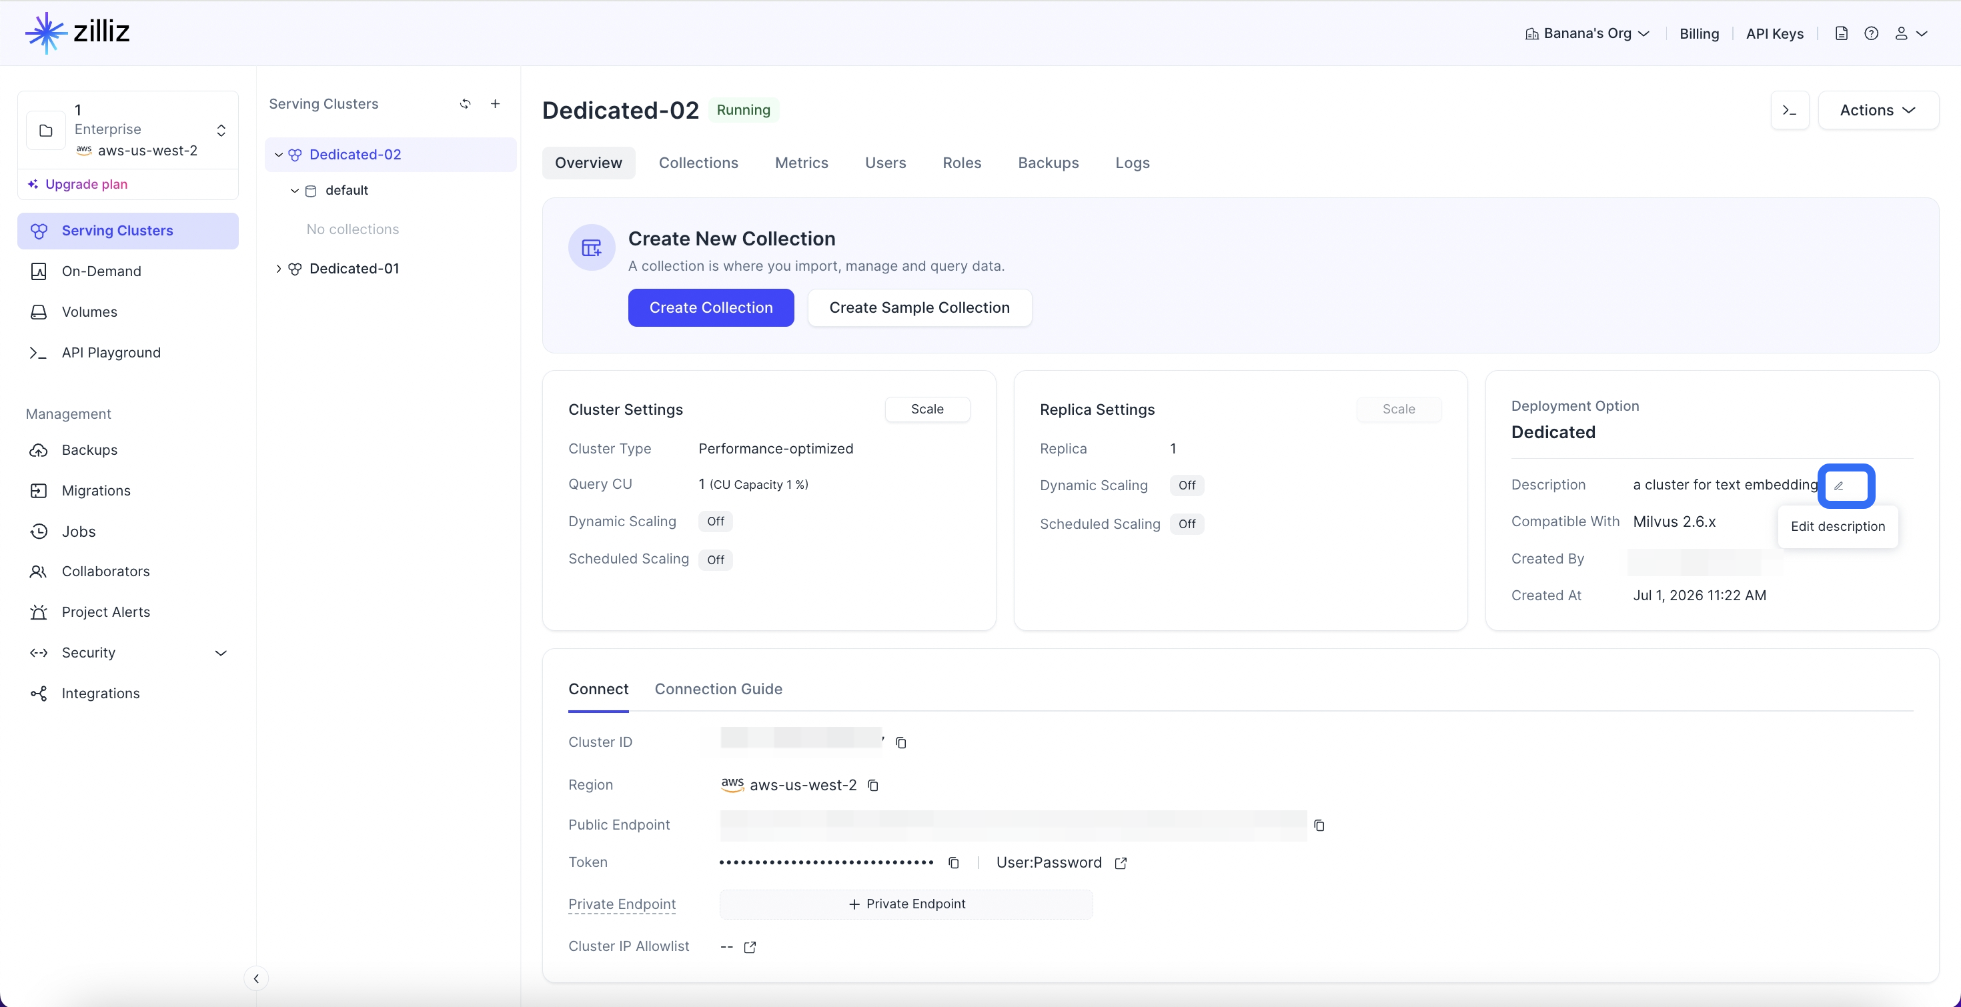Open Banana's Org dropdown
Screen dimensions: 1961x1007
coord(1587,33)
